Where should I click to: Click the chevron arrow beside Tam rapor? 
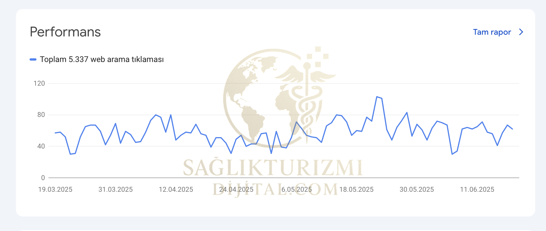tap(521, 32)
